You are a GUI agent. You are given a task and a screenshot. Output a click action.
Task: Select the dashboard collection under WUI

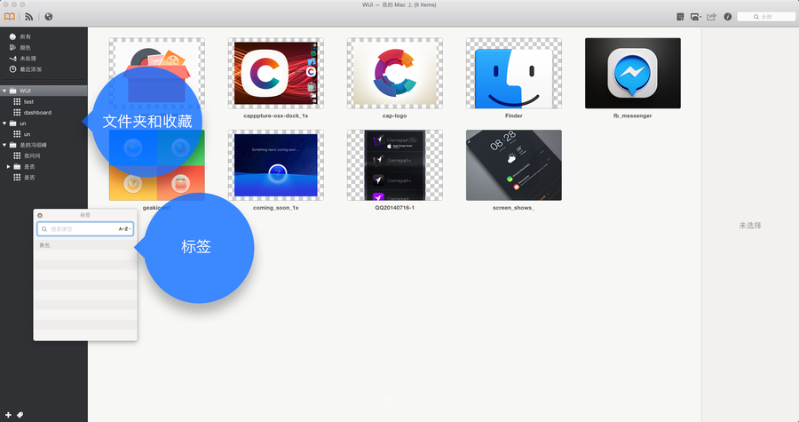point(37,113)
